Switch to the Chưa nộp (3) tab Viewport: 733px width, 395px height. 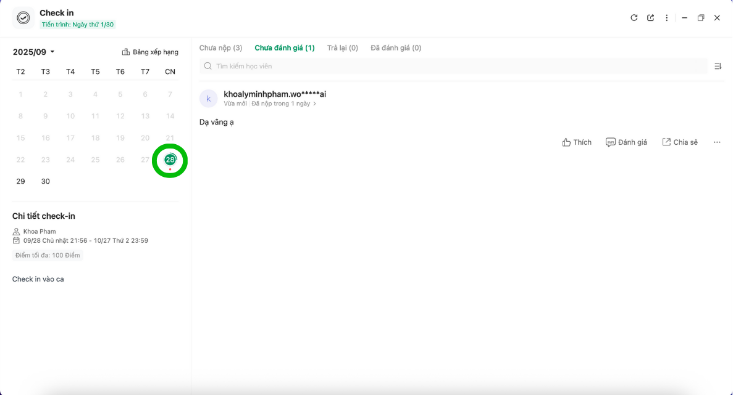(x=220, y=48)
